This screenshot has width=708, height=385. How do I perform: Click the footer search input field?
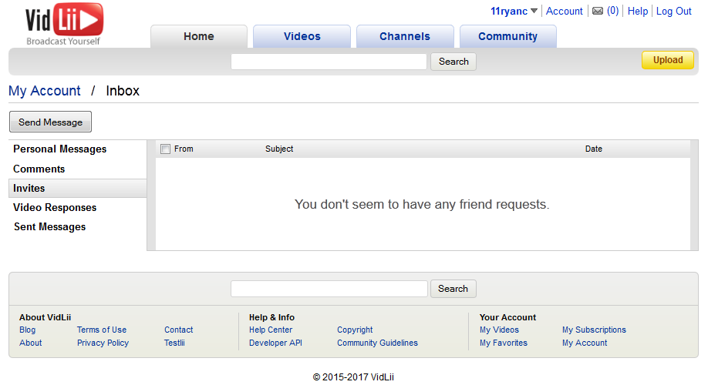pos(329,289)
